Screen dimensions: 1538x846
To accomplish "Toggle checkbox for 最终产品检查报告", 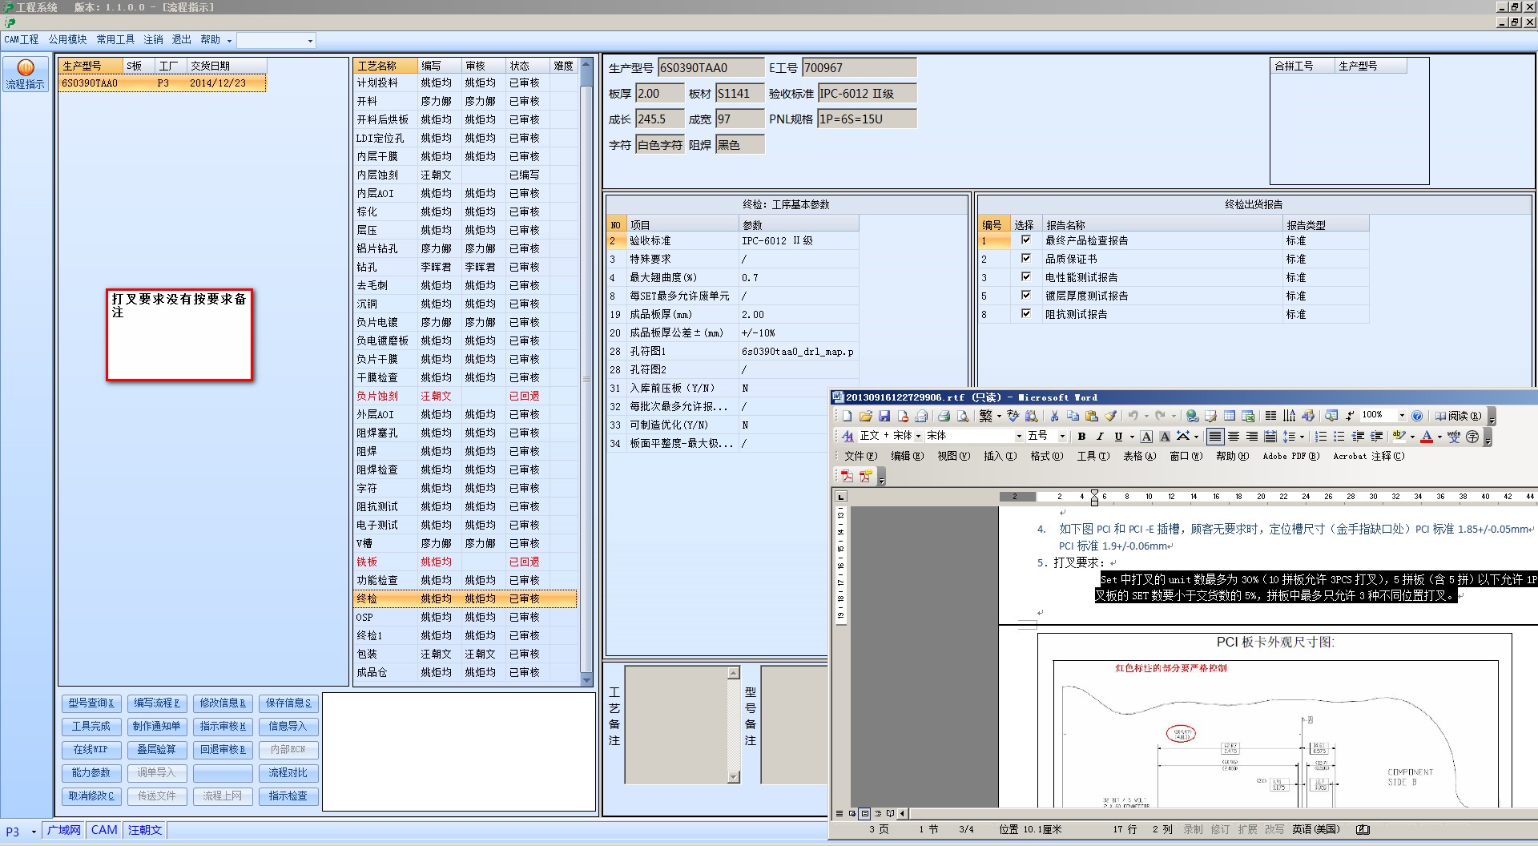I will tap(1025, 240).
